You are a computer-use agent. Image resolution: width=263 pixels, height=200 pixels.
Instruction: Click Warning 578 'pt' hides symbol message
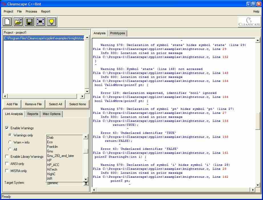167,109
